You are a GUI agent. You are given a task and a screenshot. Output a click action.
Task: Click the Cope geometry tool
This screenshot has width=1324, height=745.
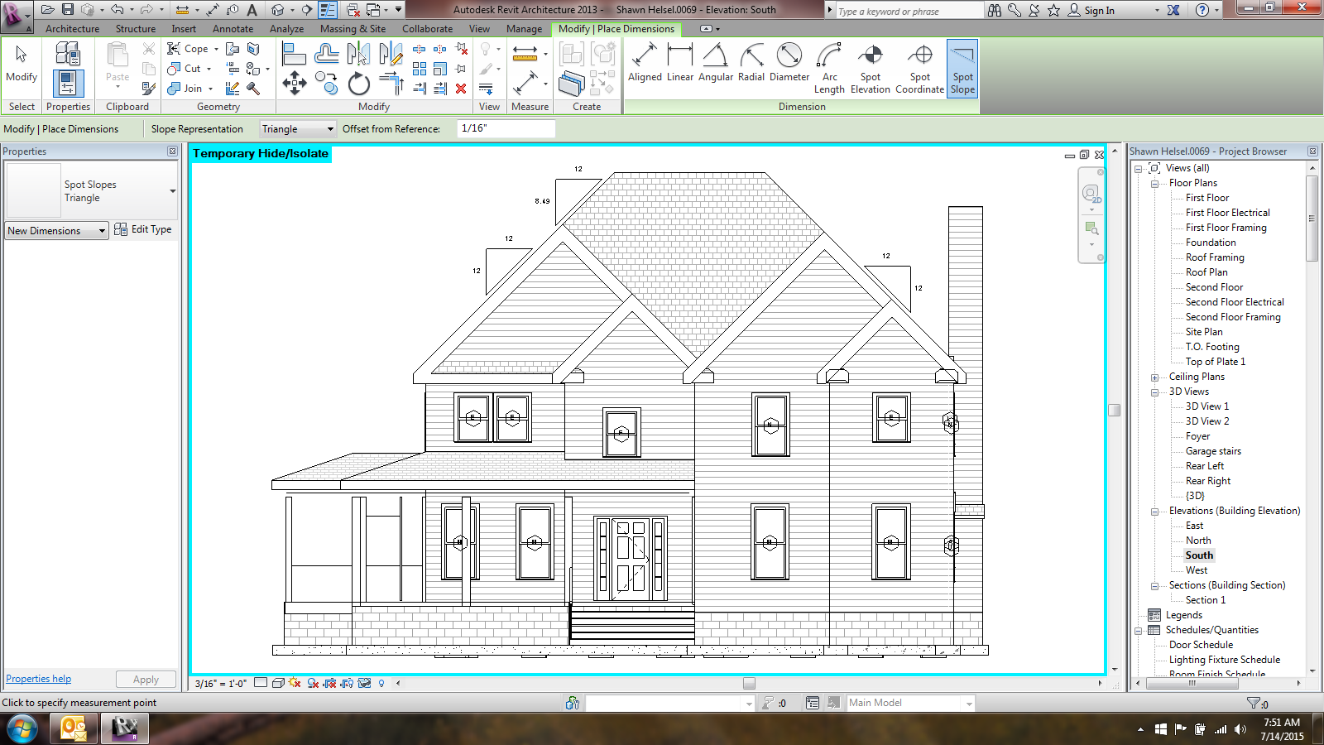[188, 49]
